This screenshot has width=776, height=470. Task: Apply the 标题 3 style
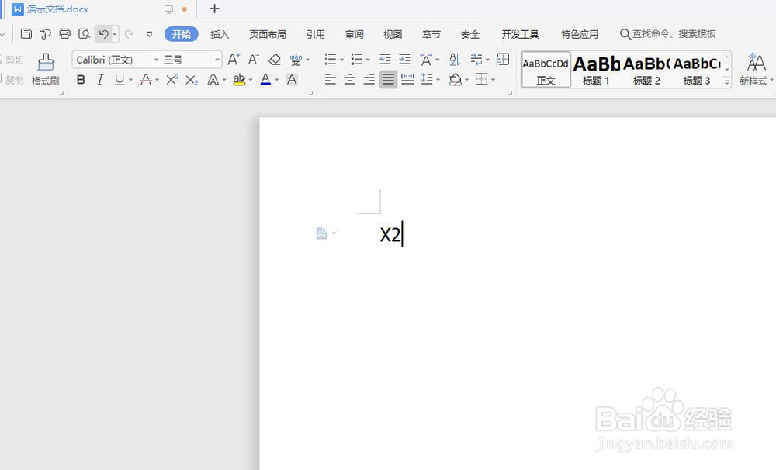[696, 70]
